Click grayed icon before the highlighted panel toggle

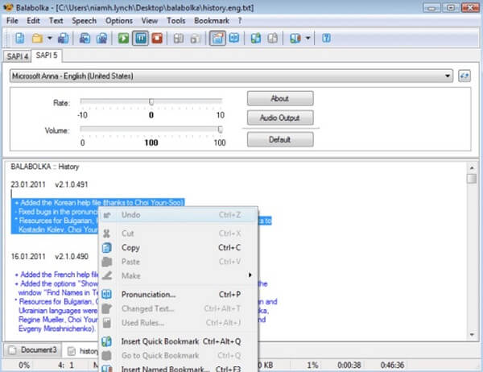tap(195, 38)
